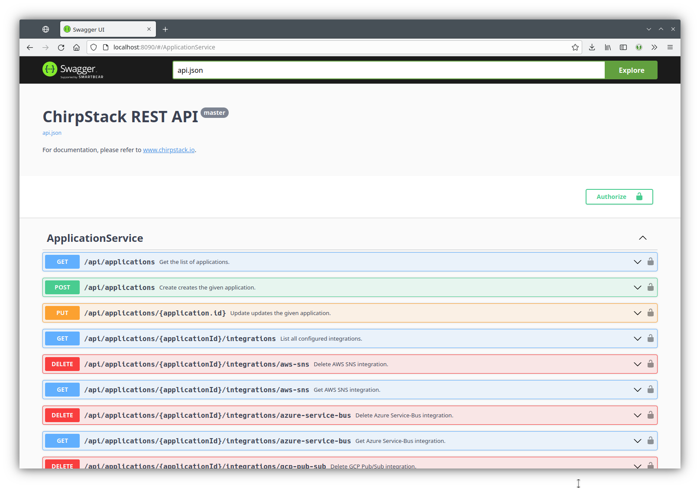The image size is (700, 488).
Task: Open the Firefox downloads icon
Action: 592,47
